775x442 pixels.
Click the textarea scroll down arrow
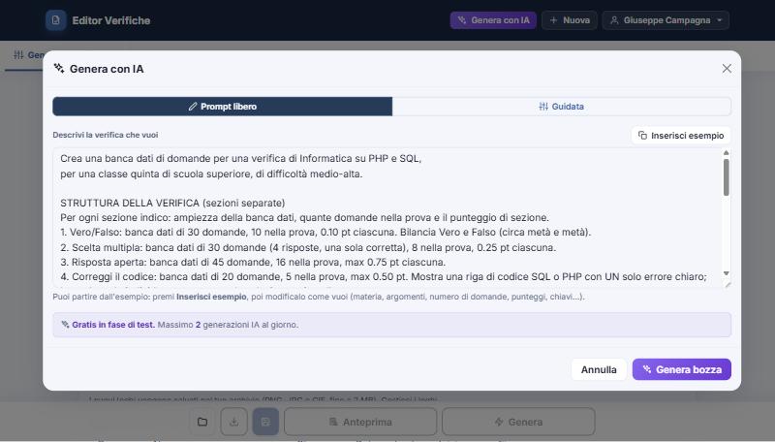point(726,273)
